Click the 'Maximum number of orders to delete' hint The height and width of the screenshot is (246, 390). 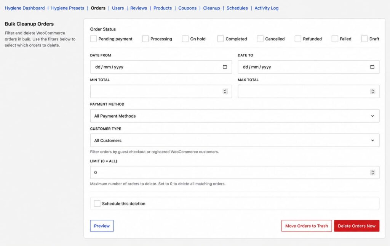click(158, 184)
